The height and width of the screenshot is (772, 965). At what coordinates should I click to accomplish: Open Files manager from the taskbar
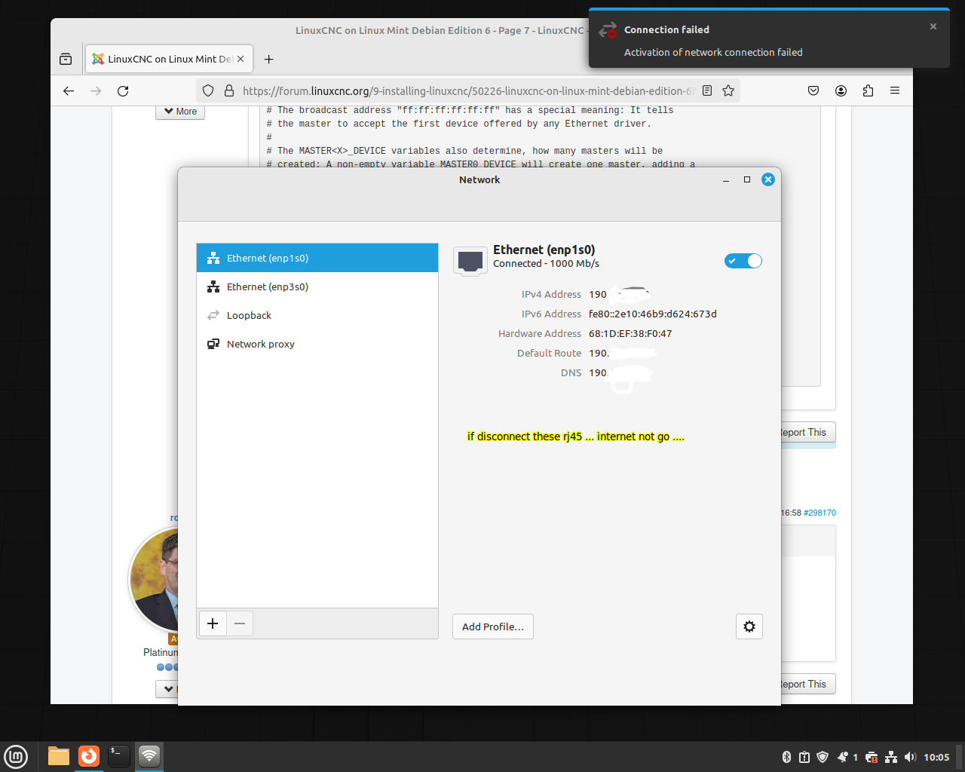[59, 756]
